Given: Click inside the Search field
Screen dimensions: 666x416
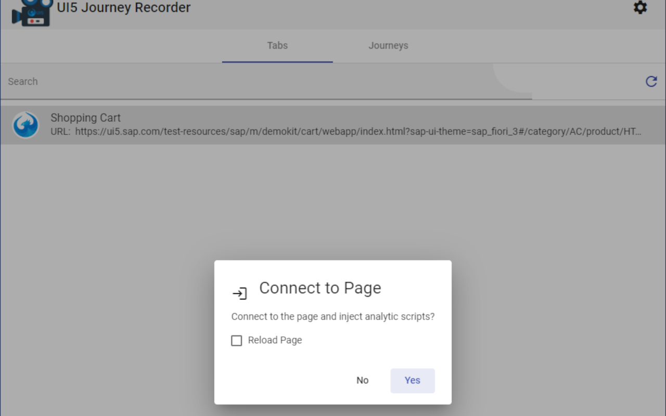Looking at the screenshot, I should (208, 82).
